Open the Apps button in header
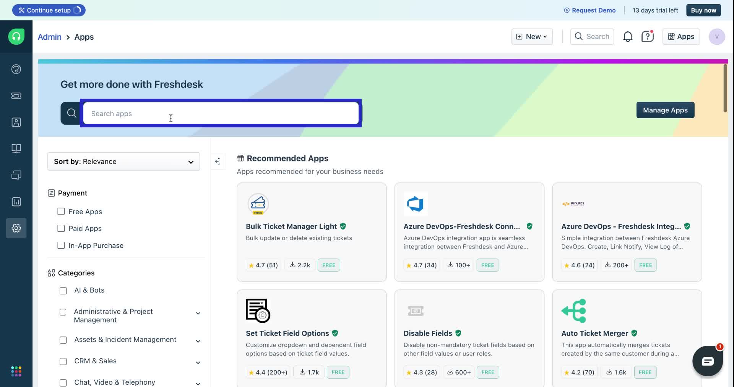This screenshot has height=387, width=734. coord(681,37)
